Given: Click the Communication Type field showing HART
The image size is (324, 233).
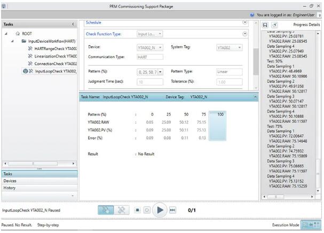Looking at the screenshot, I should (x=150, y=57).
